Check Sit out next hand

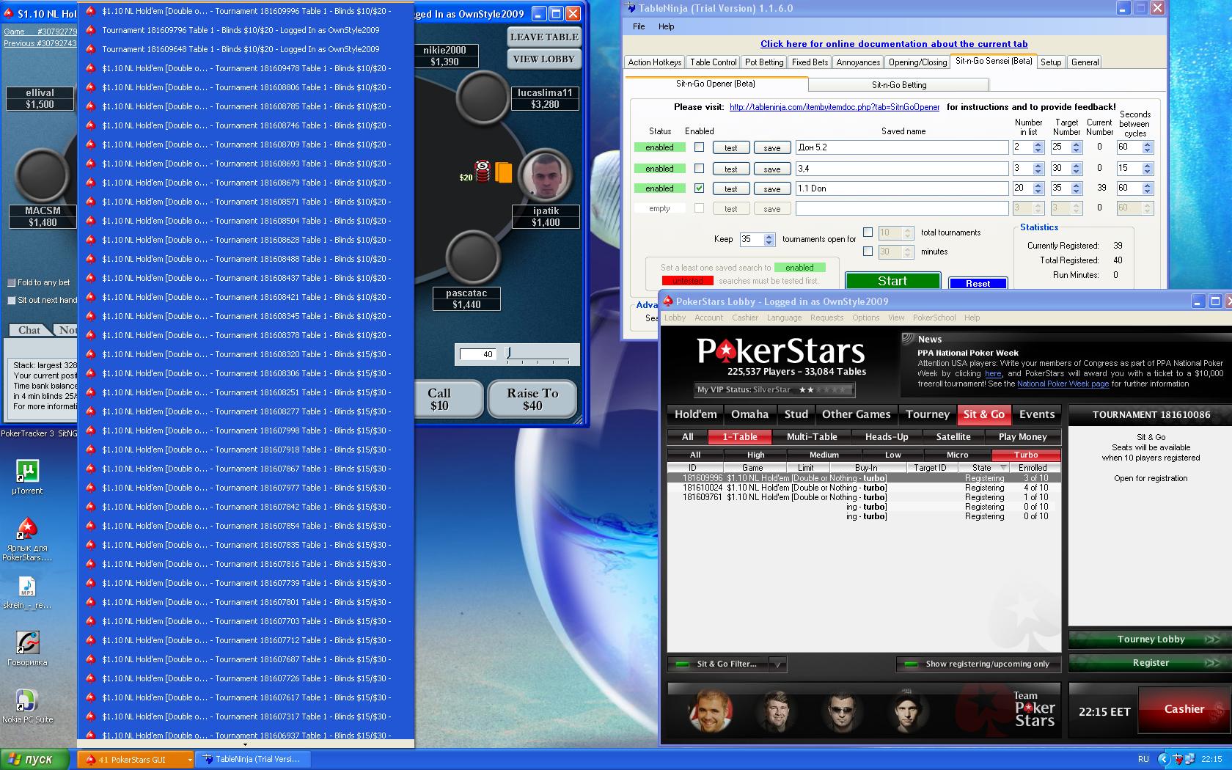tap(11, 300)
